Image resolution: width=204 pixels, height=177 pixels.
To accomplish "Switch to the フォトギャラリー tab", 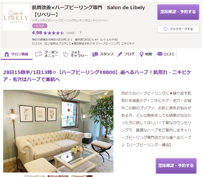I will coord(75,54).
